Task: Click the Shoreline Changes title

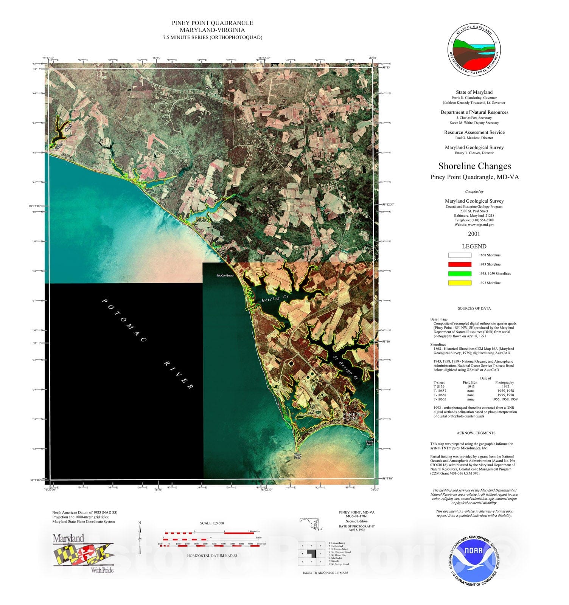Action: pyautogui.click(x=474, y=166)
